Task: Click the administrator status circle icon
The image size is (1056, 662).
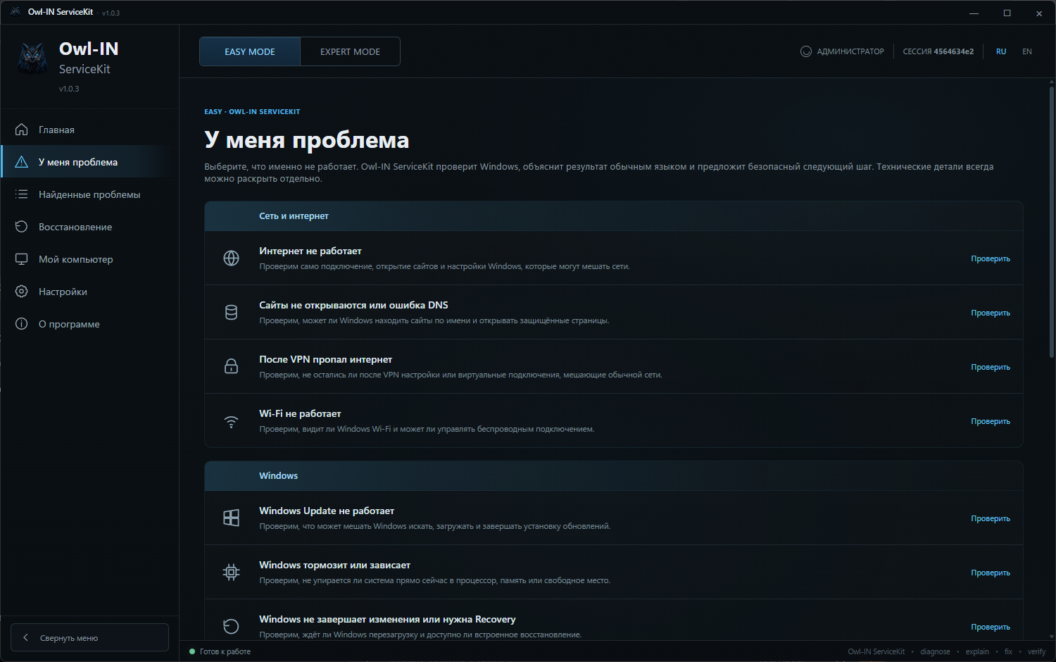Action: [806, 51]
